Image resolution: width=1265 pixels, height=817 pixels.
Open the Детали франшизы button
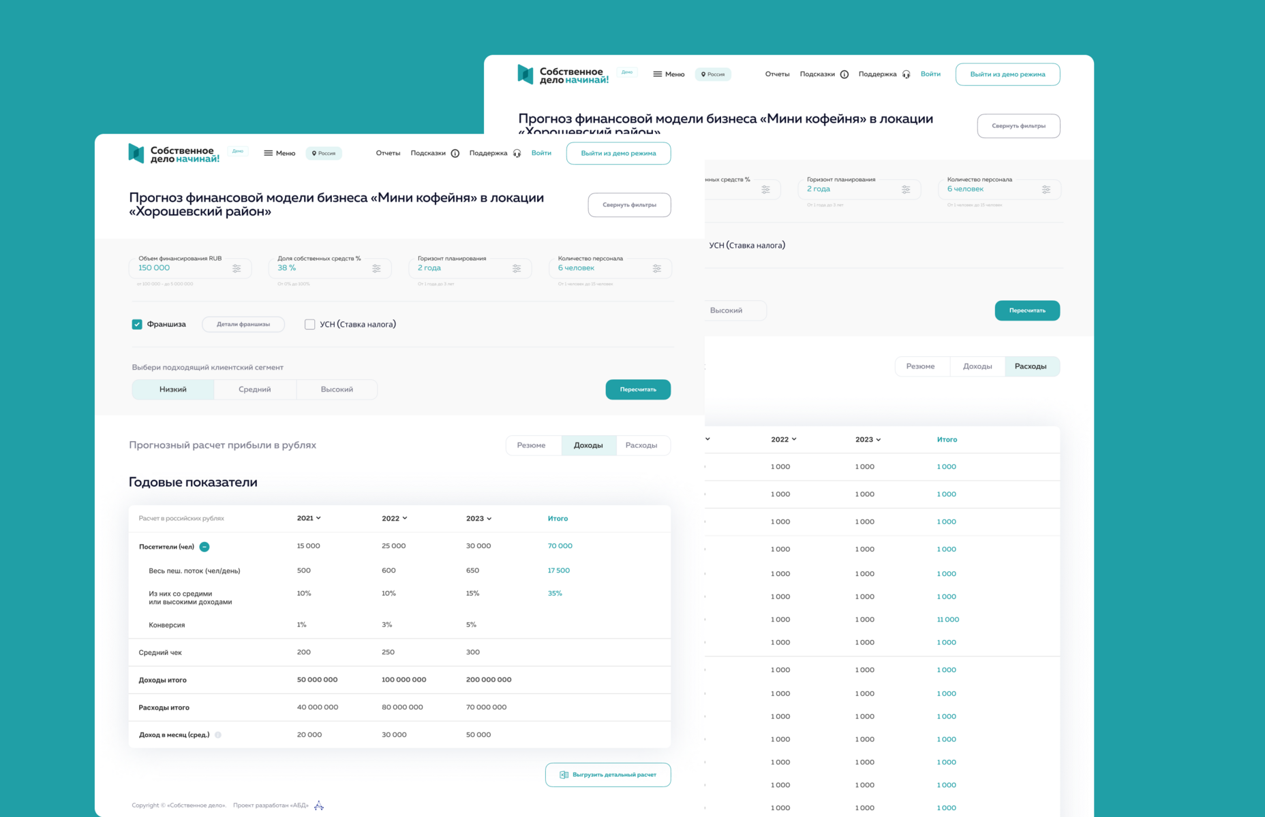pyautogui.click(x=243, y=324)
